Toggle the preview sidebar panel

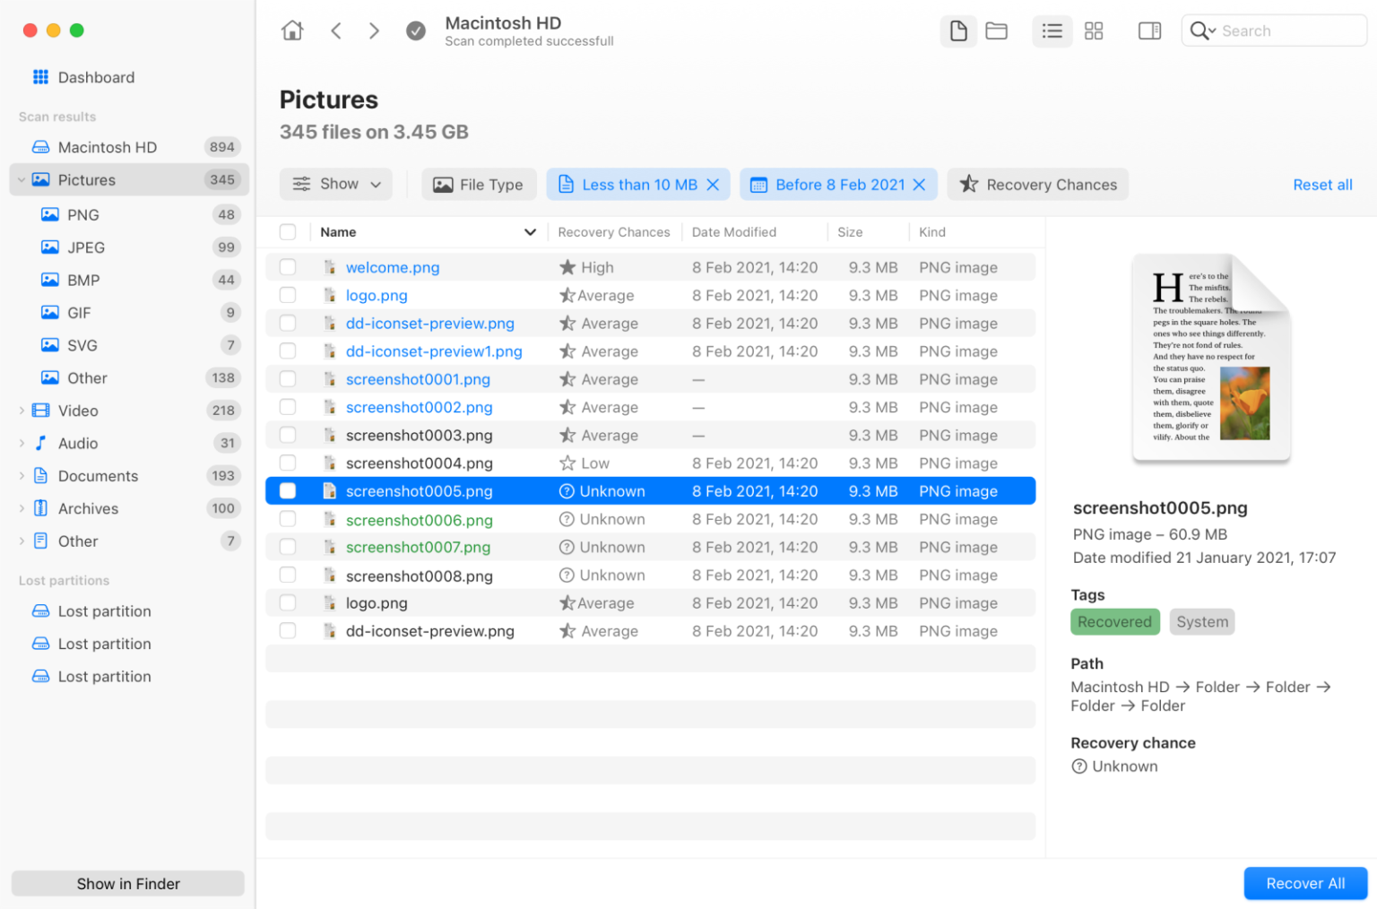click(x=1149, y=30)
